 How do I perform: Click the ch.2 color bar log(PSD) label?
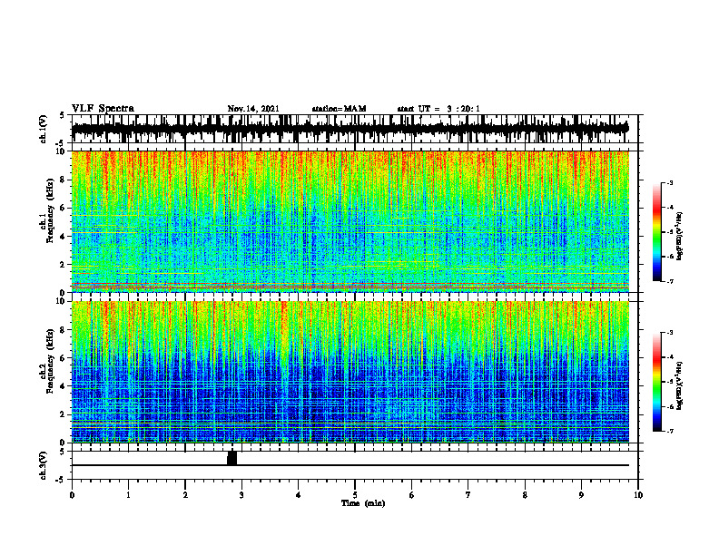pos(679,385)
